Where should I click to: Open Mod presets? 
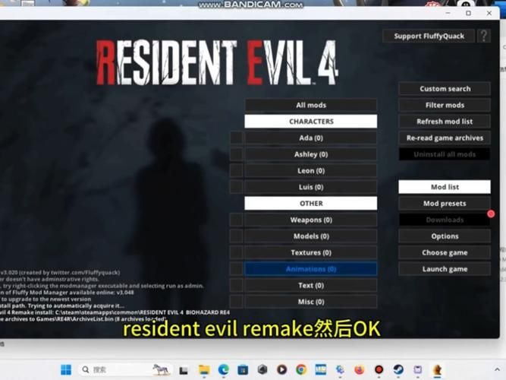(x=445, y=204)
